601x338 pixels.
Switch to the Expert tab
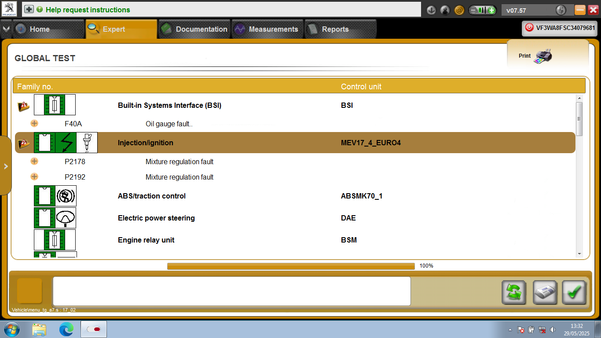[x=121, y=29]
